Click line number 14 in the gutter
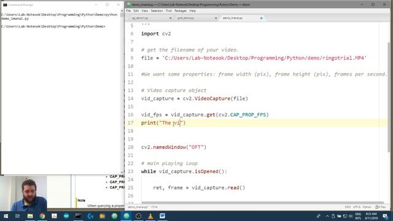Image resolution: width=393 pixels, height=221 pixels. [x=131, y=98]
